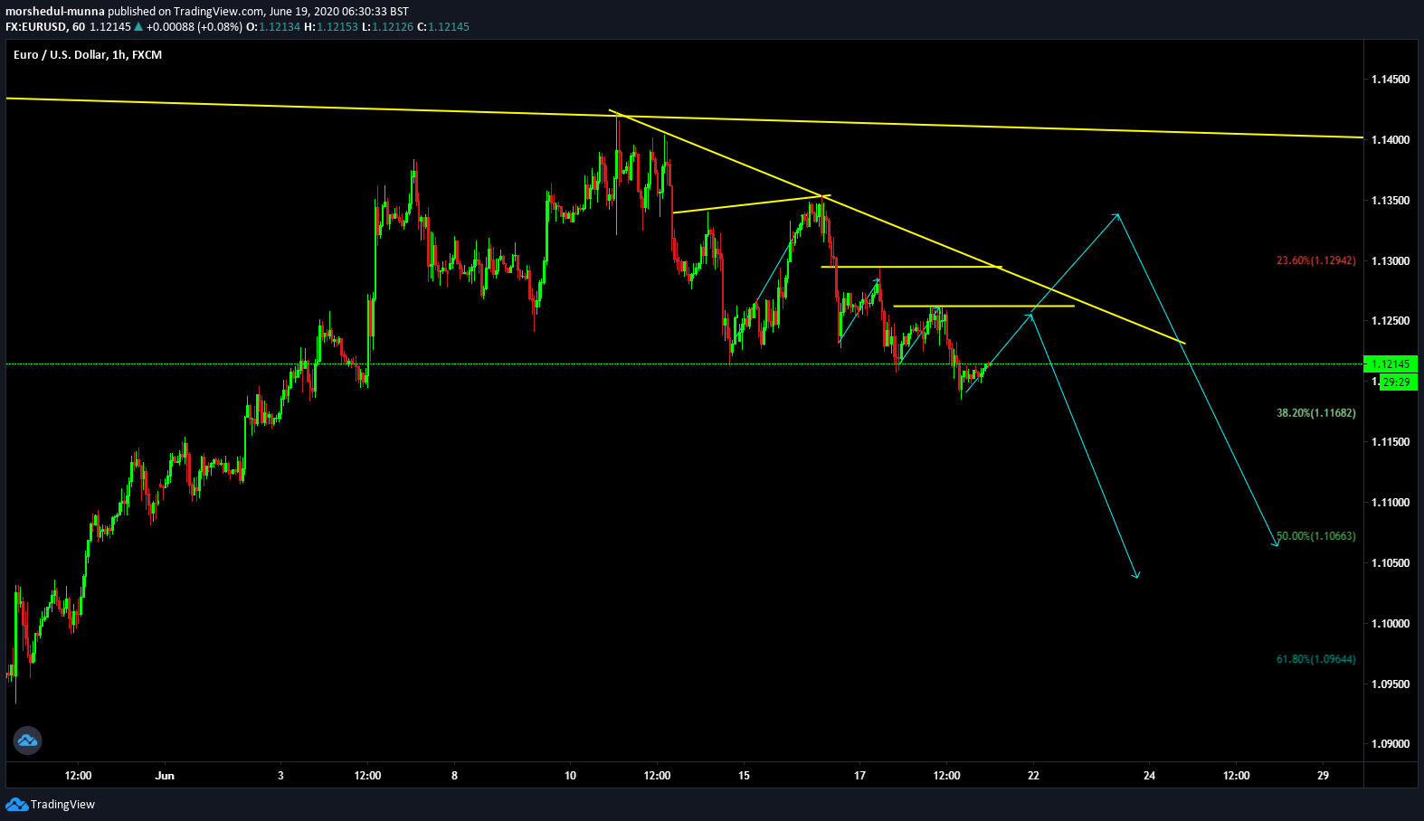Click the 29 date label on time axis
The image size is (1424, 821).
(1323, 776)
